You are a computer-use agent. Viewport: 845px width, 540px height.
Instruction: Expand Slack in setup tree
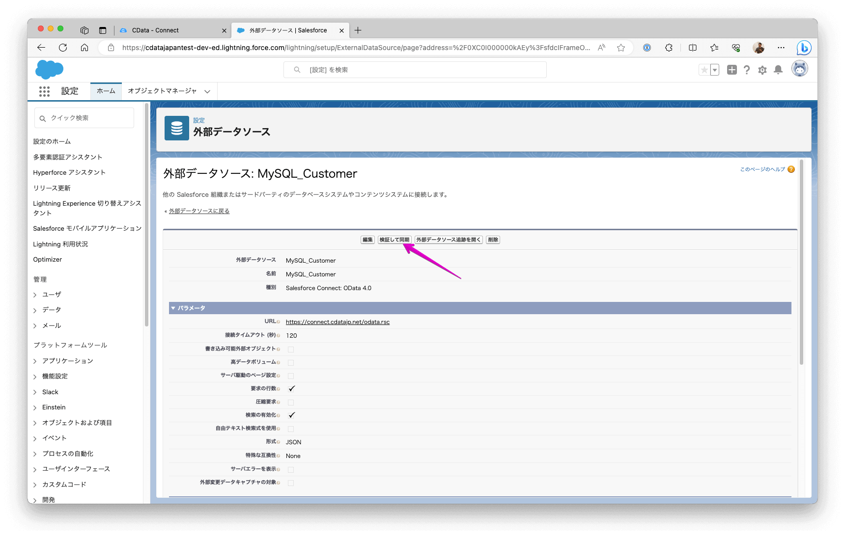point(35,392)
